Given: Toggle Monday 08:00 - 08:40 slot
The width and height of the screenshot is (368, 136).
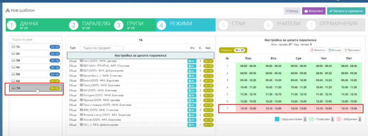Looking at the screenshot, I should [248, 66].
